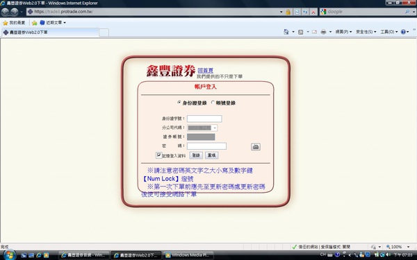Click the Add to Favorites Bar star icon
Viewport: 417px width, 260px height.
click(x=34, y=23)
